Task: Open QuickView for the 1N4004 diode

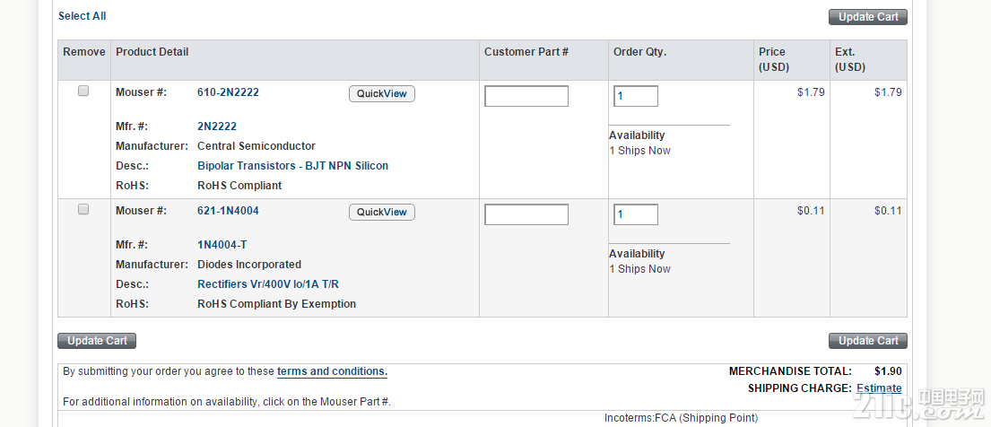Action: click(x=381, y=213)
